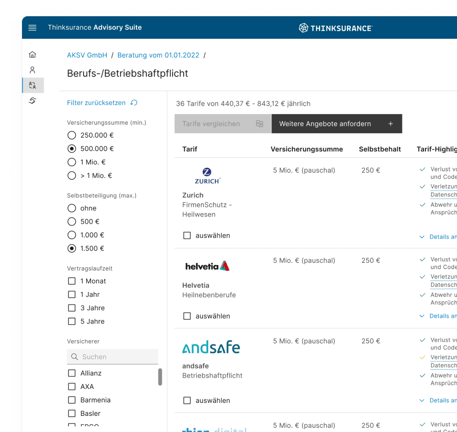This screenshot has height=432, width=457.
Task: Click the Selbstbehalt column header
Action: 380,149
